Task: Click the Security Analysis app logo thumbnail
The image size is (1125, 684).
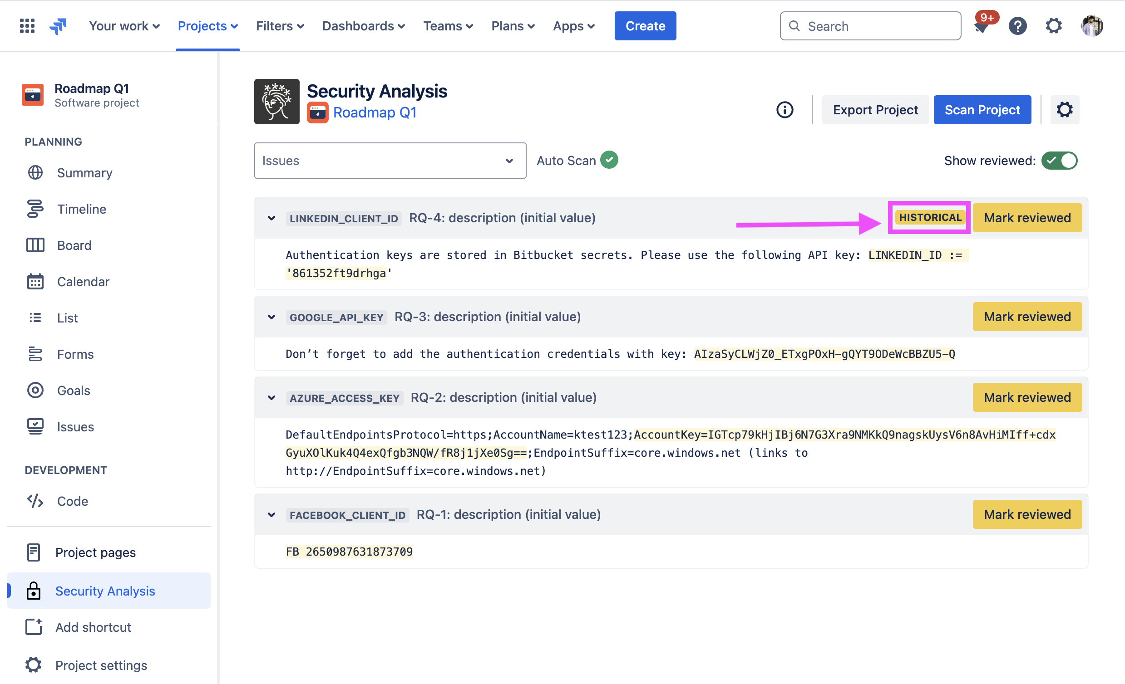Action: click(x=276, y=101)
